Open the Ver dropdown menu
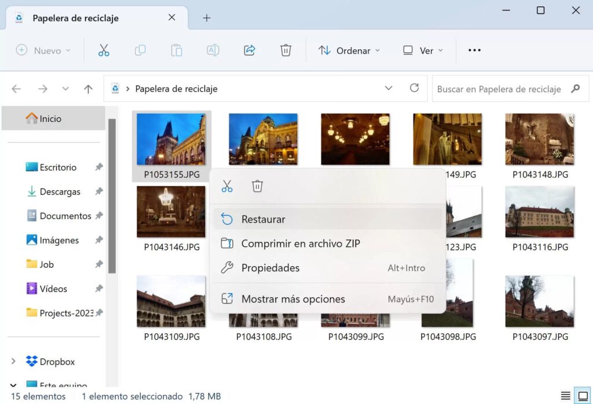Viewport: 593px width, 404px height. point(423,50)
